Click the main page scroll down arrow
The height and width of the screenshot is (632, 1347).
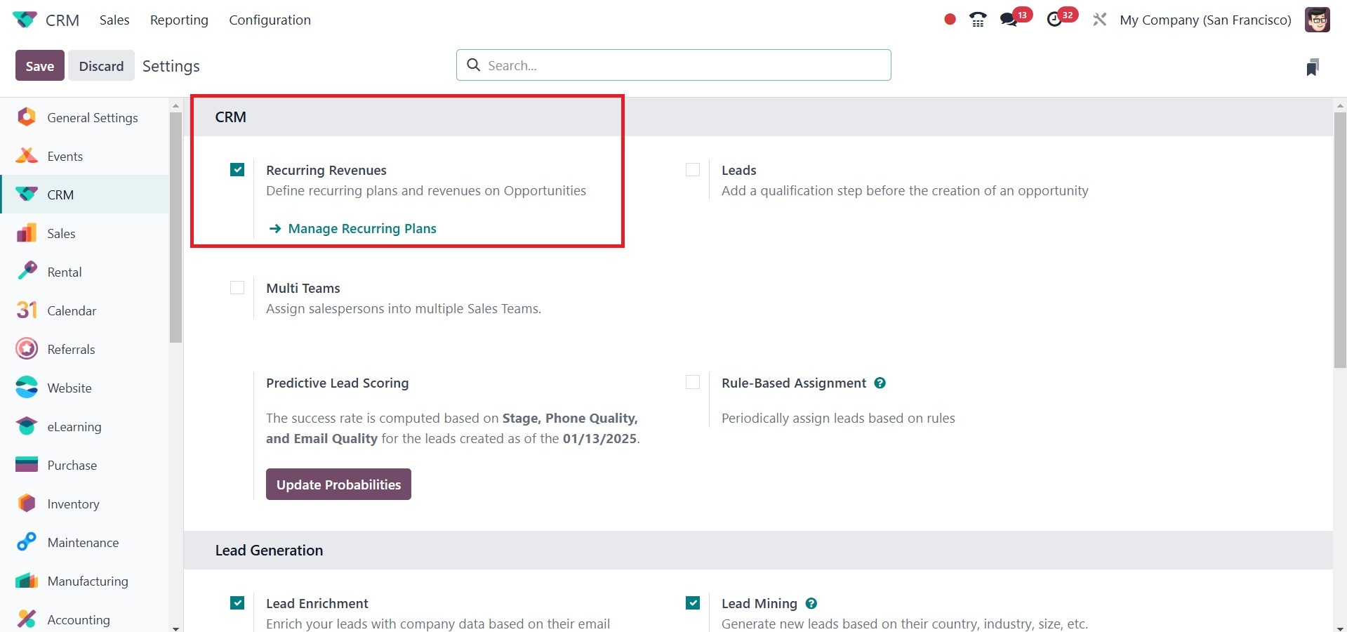[x=1340, y=628]
